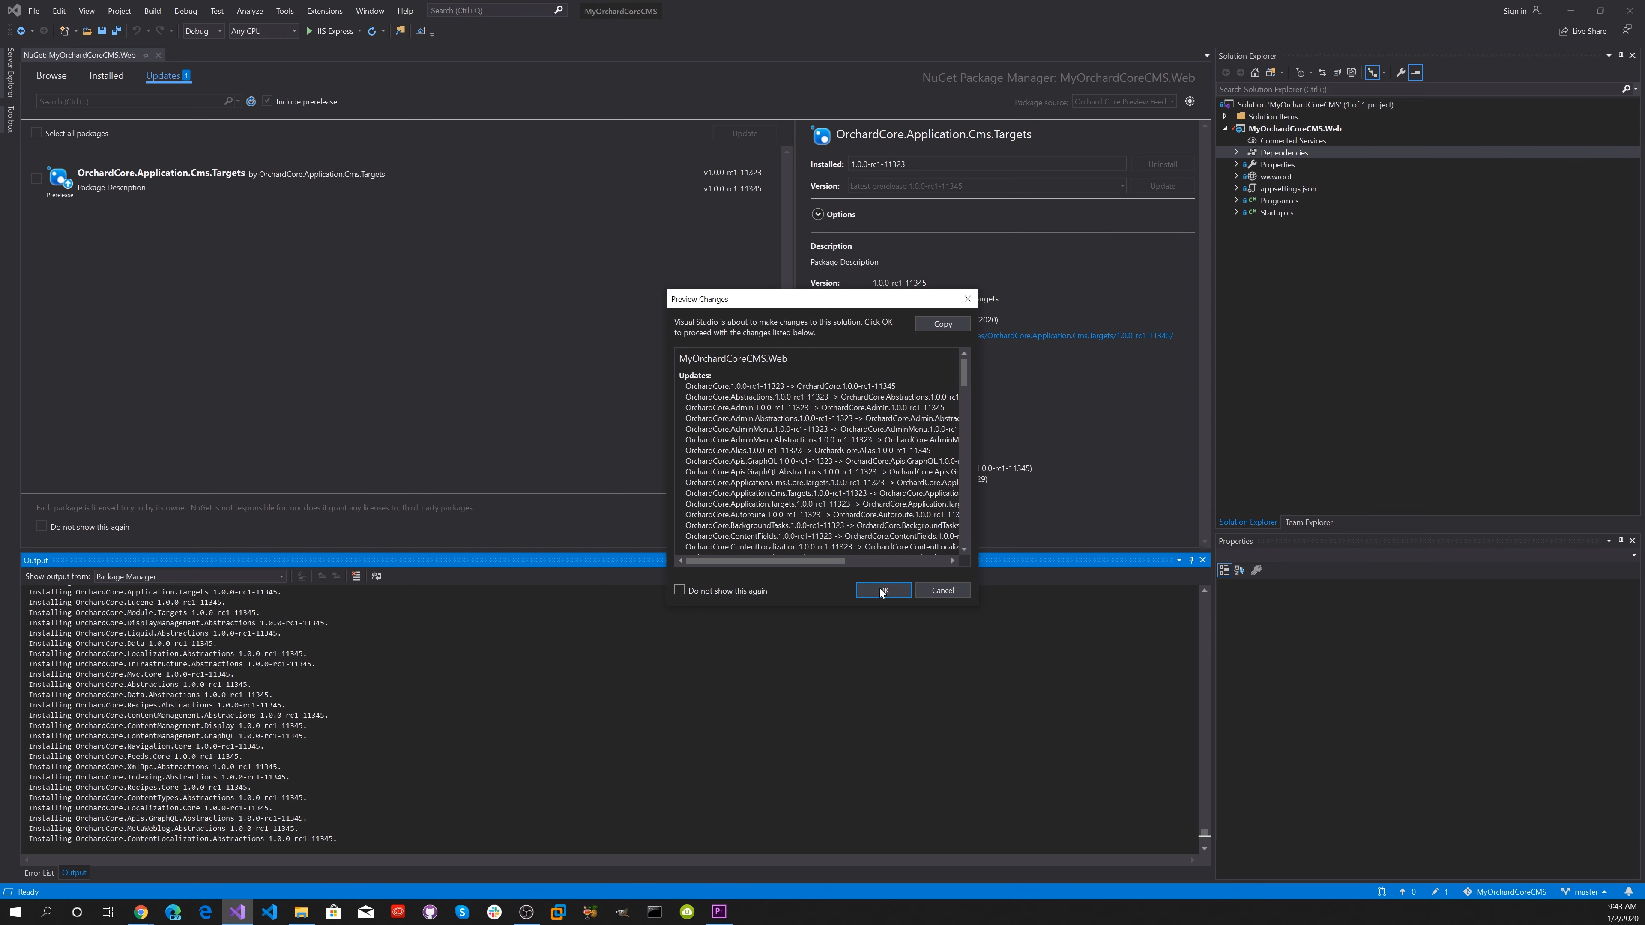Click the master branch in the status bar
Screen dimensions: 1645x925
coord(1584,892)
